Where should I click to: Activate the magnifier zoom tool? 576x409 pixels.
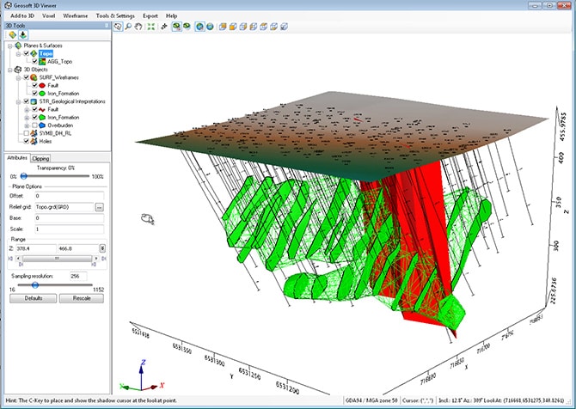coord(128,27)
